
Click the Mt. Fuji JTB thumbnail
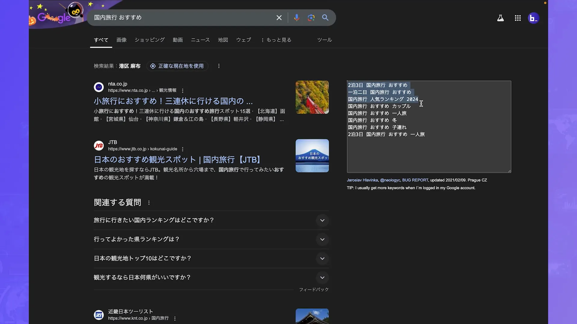[312, 156]
